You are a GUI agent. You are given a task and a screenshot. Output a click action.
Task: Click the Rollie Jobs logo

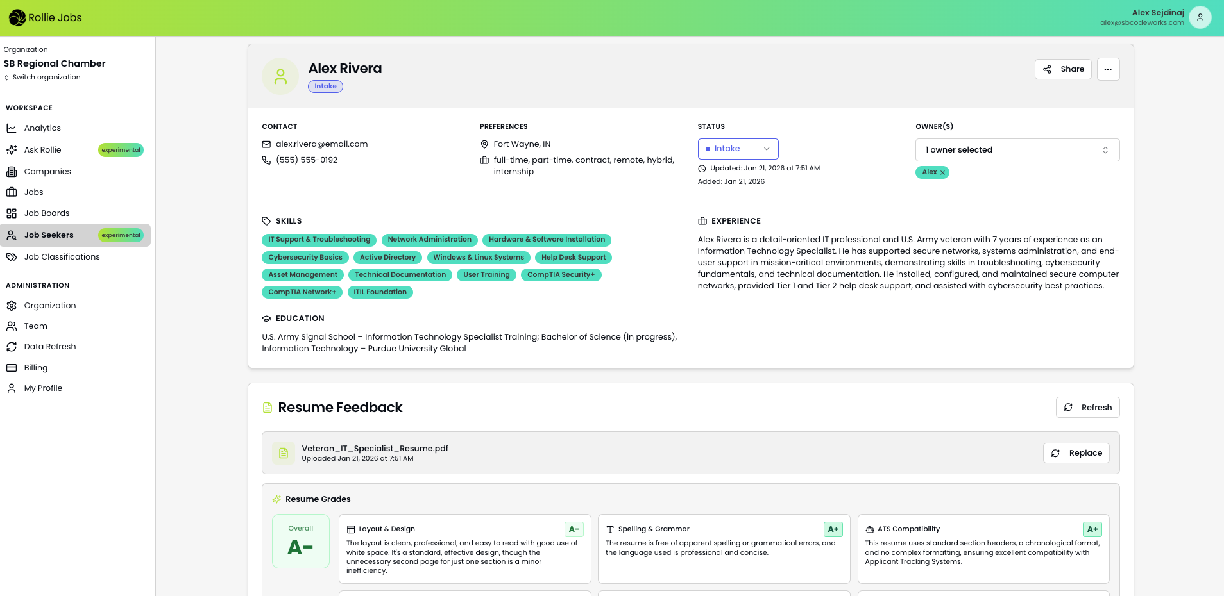45,17
